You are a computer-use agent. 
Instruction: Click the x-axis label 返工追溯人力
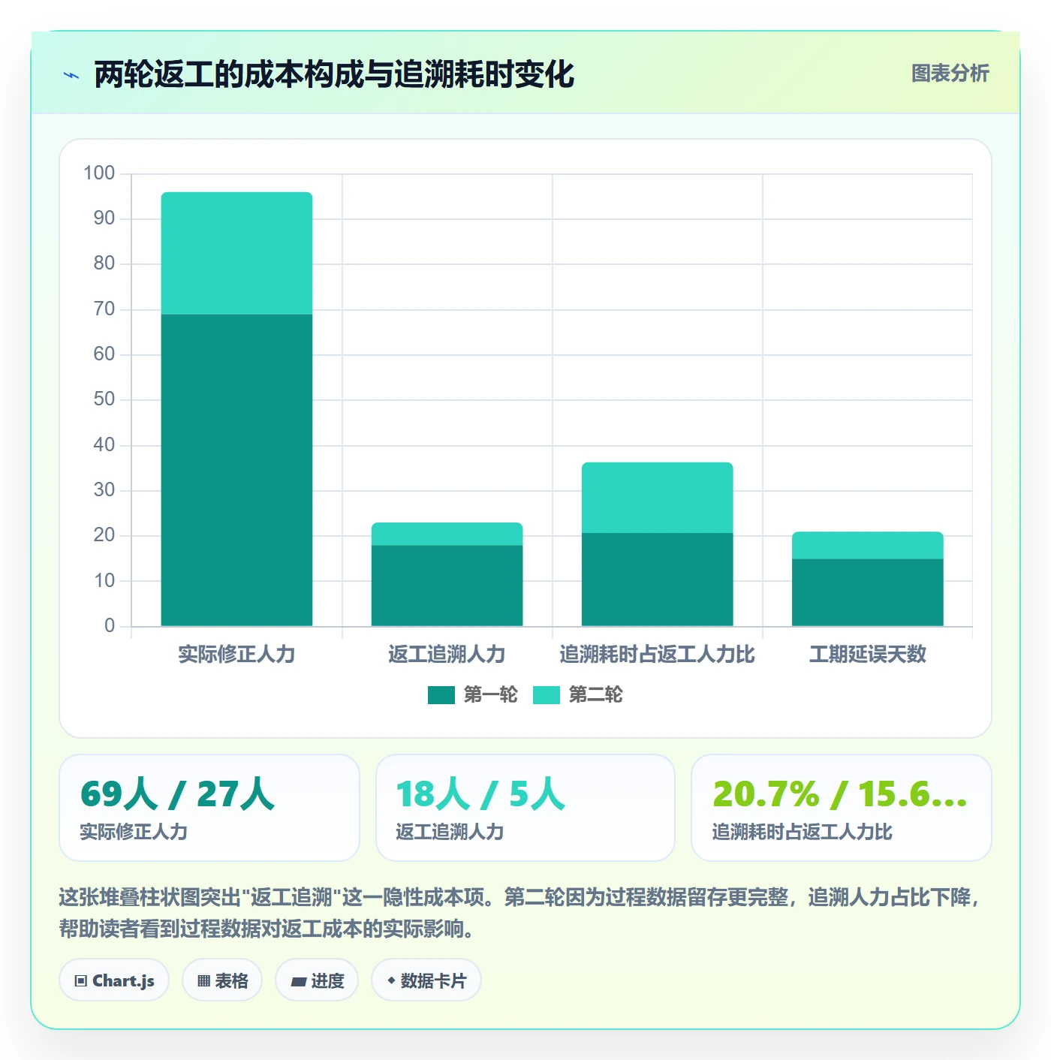tap(447, 654)
